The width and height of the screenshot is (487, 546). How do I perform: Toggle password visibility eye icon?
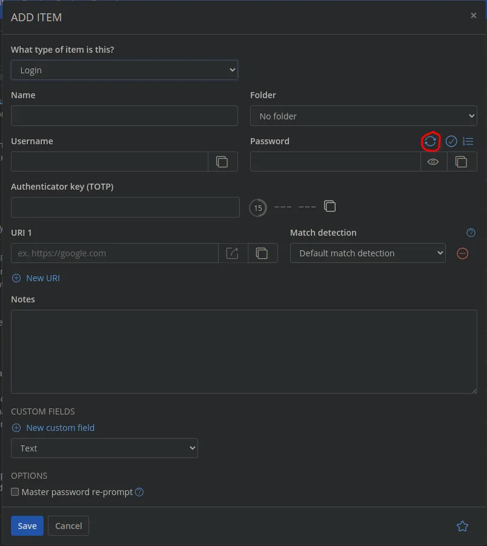pos(433,162)
